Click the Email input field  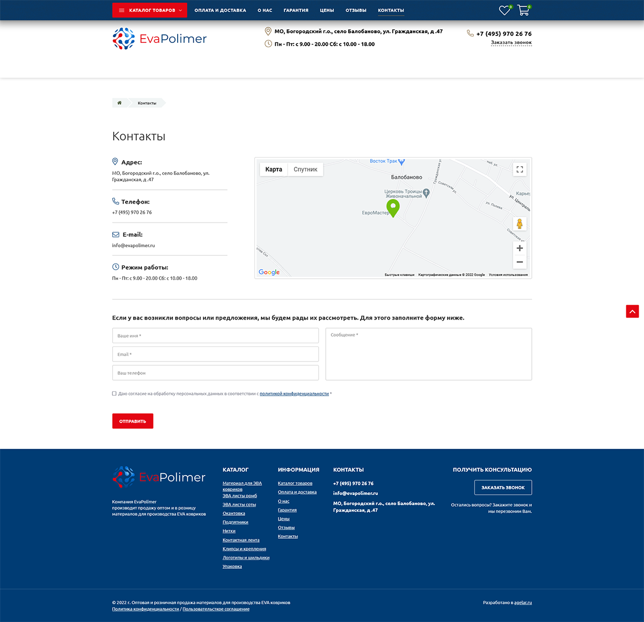(x=215, y=354)
